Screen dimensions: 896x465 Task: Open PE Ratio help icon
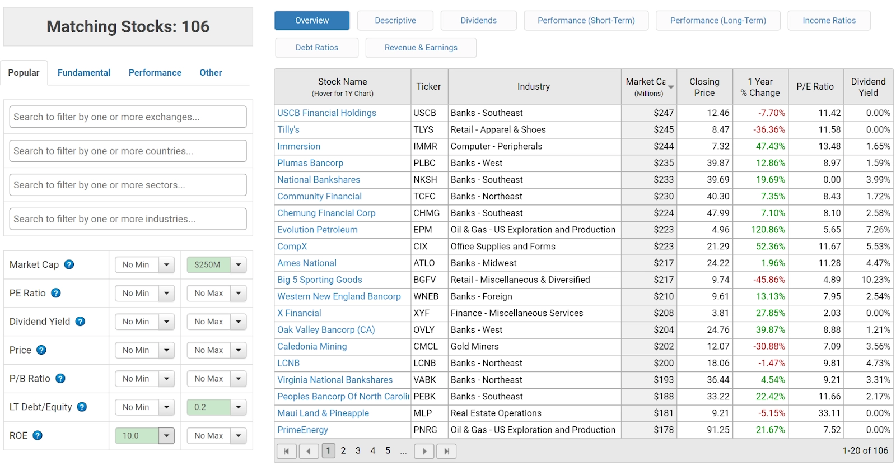[x=56, y=293]
